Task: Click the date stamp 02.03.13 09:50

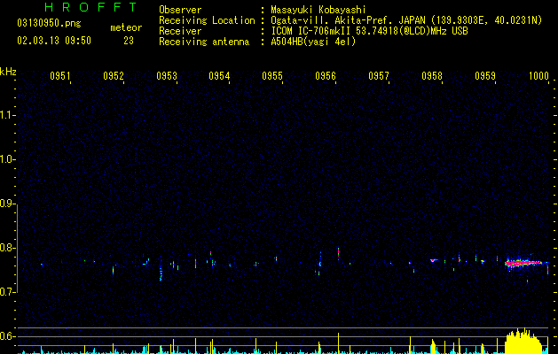Action: point(54,41)
